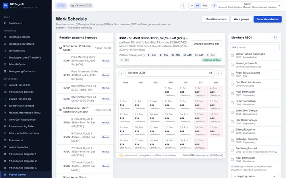Check Sari Dewi Kurniawan checkbox
Image resolution: width=286 pixels, height=178 pixels.
(x=232, y=84)
